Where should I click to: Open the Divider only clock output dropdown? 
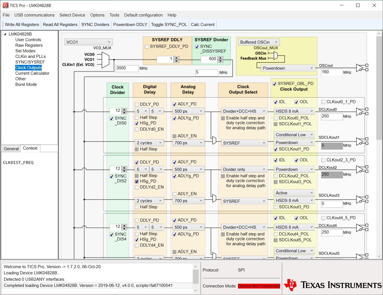[244, 169]
